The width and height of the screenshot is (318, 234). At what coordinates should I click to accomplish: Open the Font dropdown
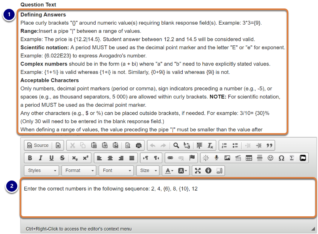click(116, 170)
